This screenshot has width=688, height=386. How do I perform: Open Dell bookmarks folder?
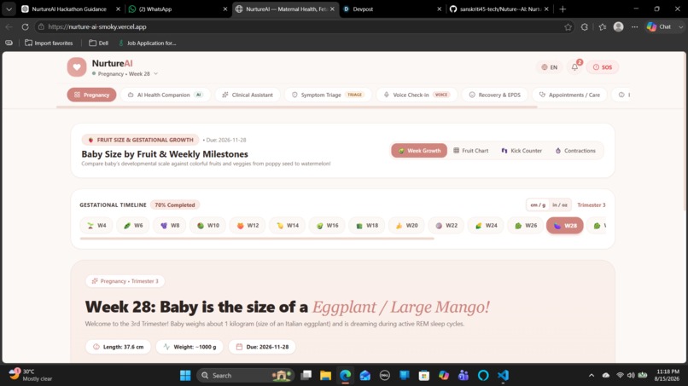coord(99,43)
